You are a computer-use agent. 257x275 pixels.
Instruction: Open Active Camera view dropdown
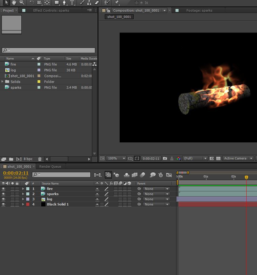(238, 158)
